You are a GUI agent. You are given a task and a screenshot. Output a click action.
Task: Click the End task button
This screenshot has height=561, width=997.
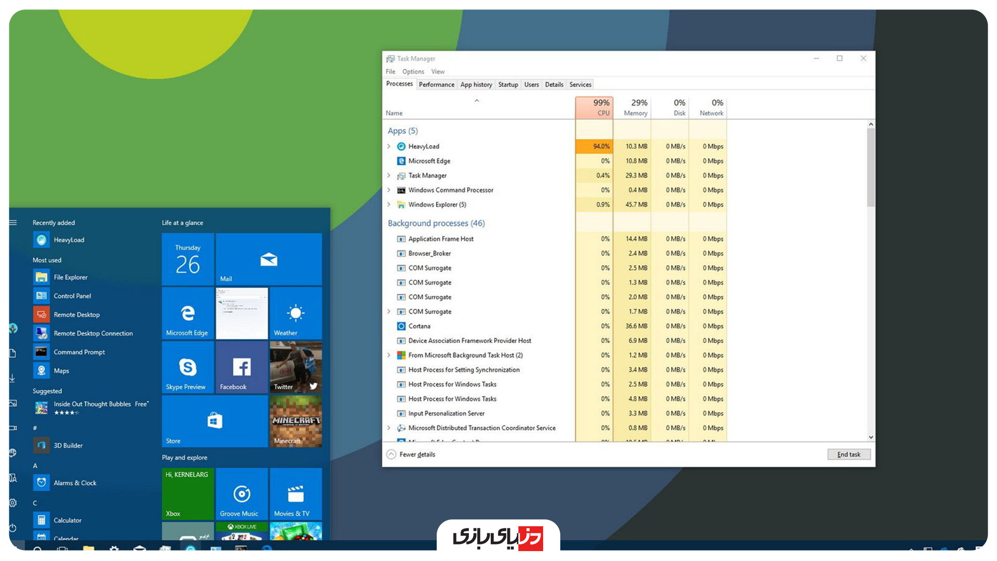[x=848, y=455]
